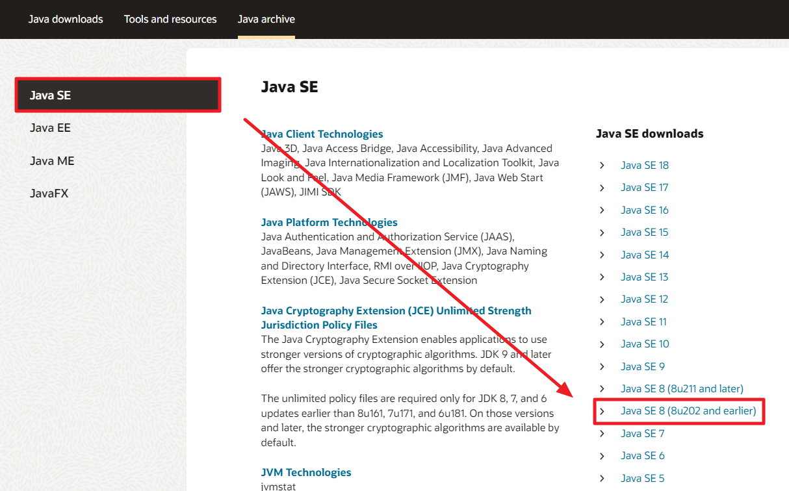Select Java ME in the sidebar
Viewport: 789px width, 491px height.
pyautogui.click(x=52, y=160)
